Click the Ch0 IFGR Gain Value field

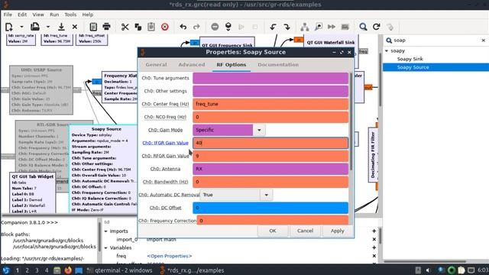tap(270, 143)
